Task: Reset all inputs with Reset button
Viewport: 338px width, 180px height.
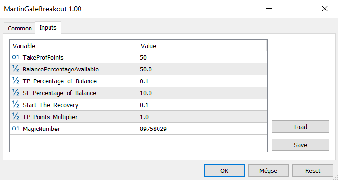Action: 313,171
